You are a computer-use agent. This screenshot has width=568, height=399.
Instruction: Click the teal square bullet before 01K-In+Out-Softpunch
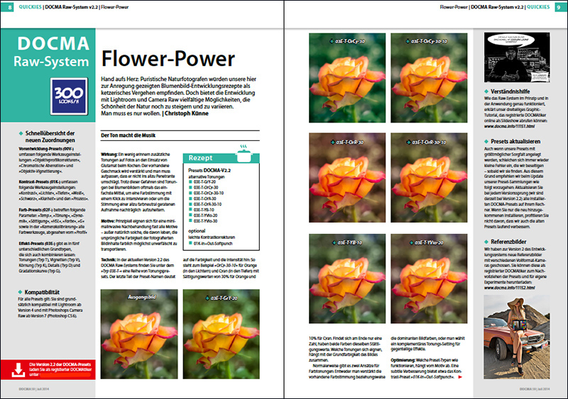[x=190, y=244]
